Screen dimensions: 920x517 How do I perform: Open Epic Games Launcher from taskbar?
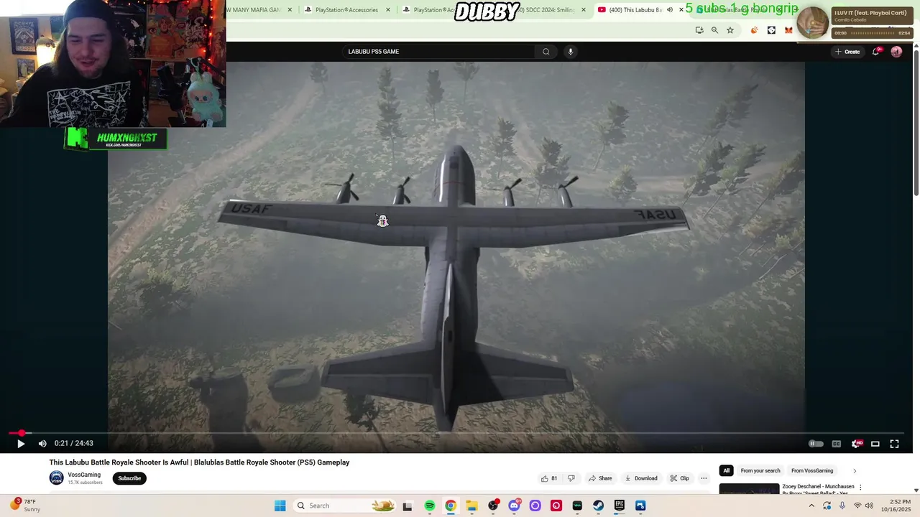tap(620, 506)
